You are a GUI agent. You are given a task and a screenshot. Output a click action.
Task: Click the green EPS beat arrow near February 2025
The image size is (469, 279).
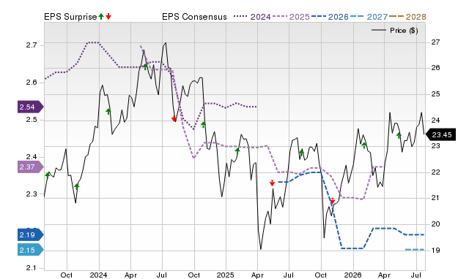coord(237,151)
